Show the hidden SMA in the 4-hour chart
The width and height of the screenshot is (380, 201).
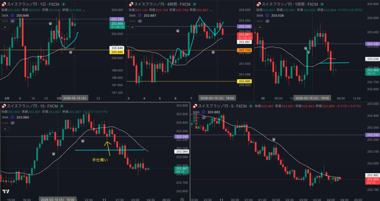pos(140,22)
